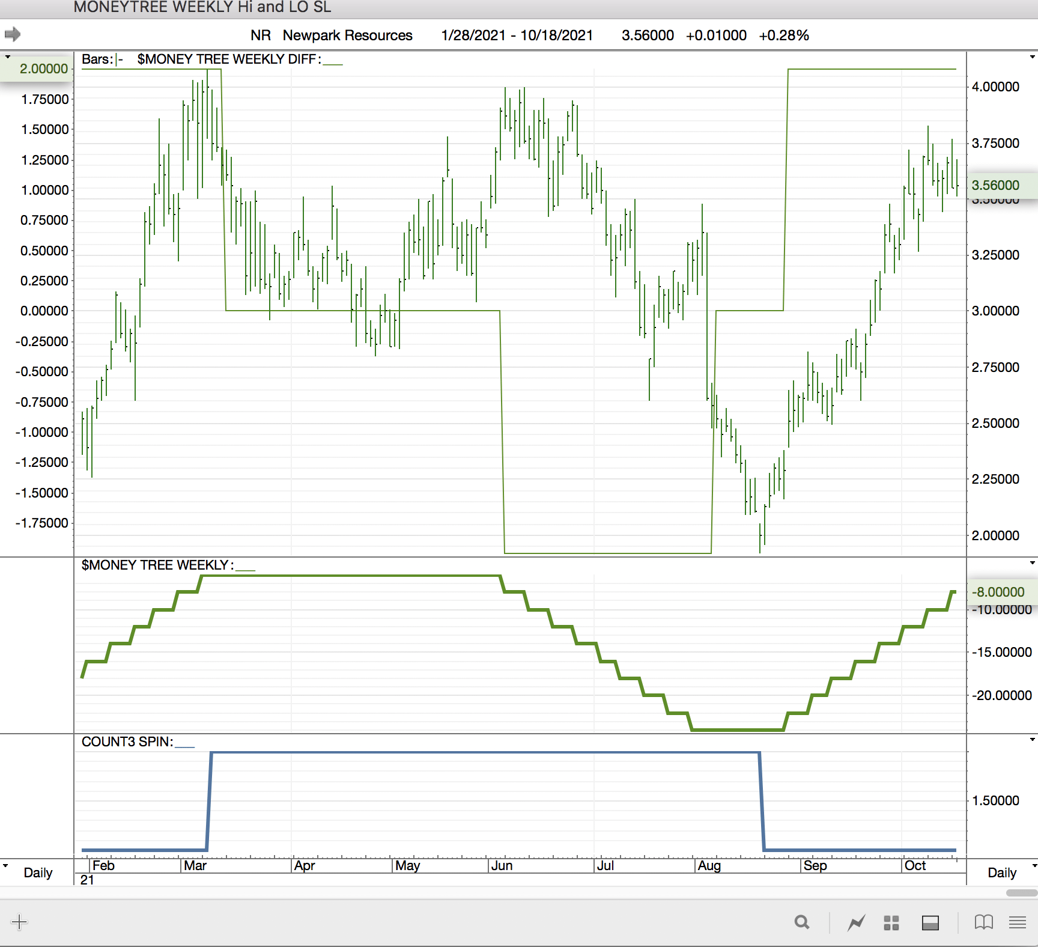The width and height of the screenshot is (1038, 947).
Task: Click the horizontal lines list icon
Action: 1018,922
